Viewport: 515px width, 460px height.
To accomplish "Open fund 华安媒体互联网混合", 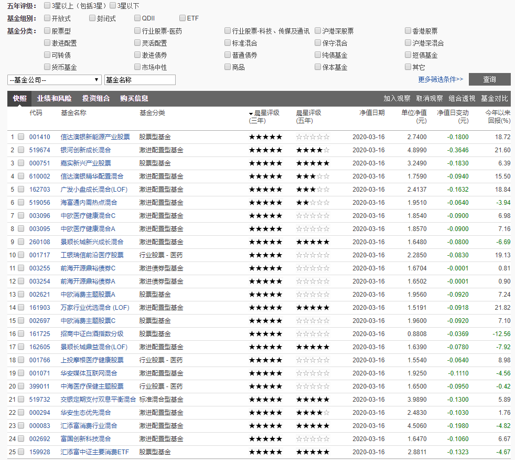I will tap(89, 373).
